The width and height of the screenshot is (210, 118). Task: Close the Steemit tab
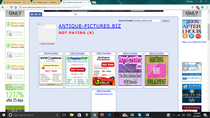59,2
